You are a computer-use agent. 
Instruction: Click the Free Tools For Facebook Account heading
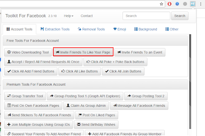(x=33, y=41)
